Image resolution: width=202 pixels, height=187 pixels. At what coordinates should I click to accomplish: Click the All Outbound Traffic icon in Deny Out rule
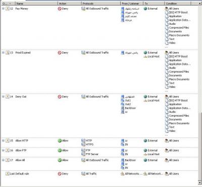(83, 97)
